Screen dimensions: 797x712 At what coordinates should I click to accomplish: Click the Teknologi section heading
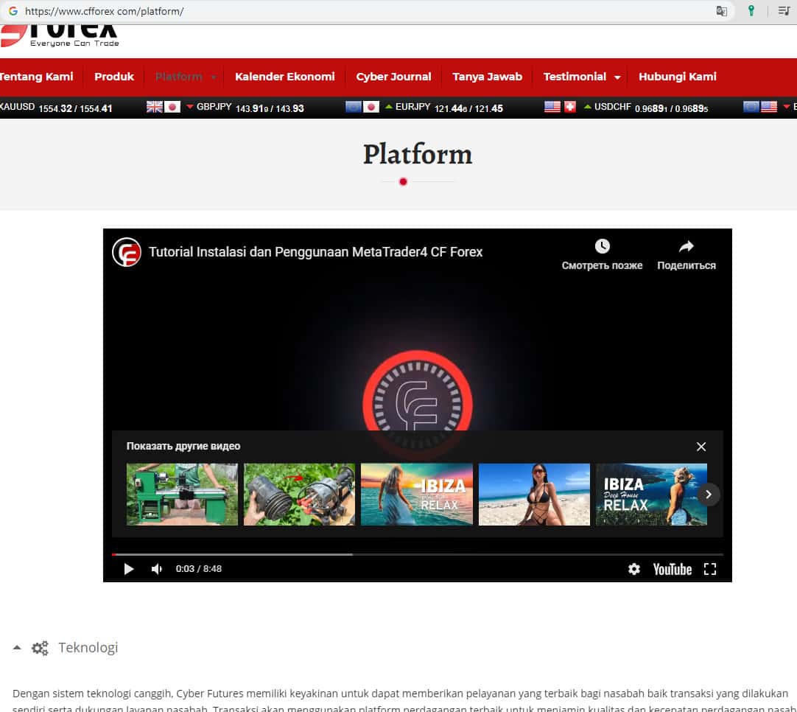[x=88, y=647]
